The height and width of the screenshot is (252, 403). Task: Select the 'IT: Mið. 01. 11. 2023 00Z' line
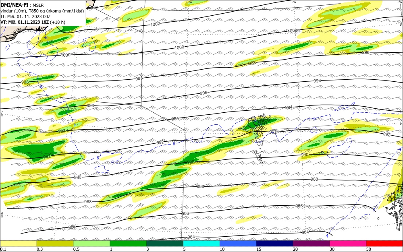(x=25, y=17)
